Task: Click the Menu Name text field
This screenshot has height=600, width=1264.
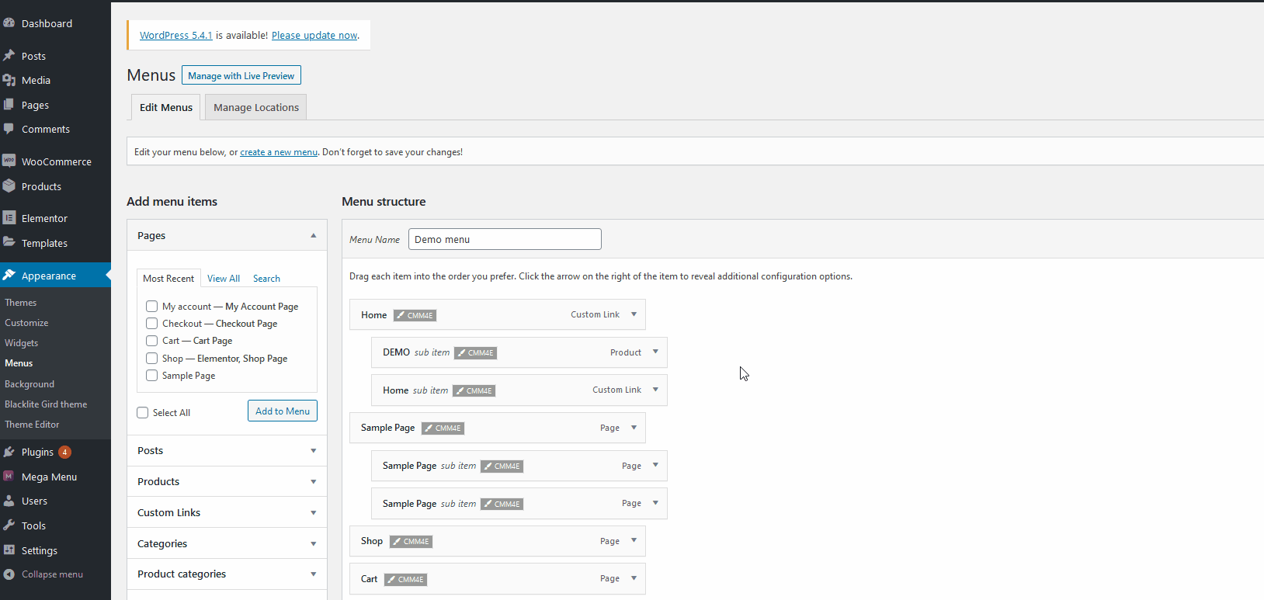Action: [505, 239]
